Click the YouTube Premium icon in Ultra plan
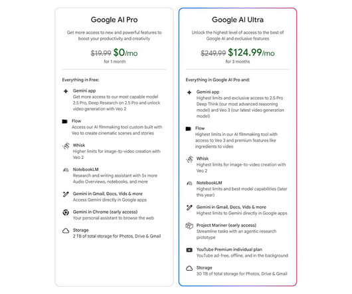 tap(189, 250)
